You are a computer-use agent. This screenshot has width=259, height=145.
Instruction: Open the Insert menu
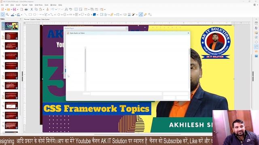pos(18,5)
